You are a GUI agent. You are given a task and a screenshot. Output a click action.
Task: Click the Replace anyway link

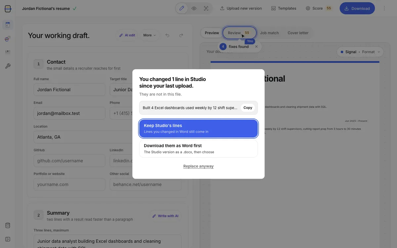tap(198, 166)
